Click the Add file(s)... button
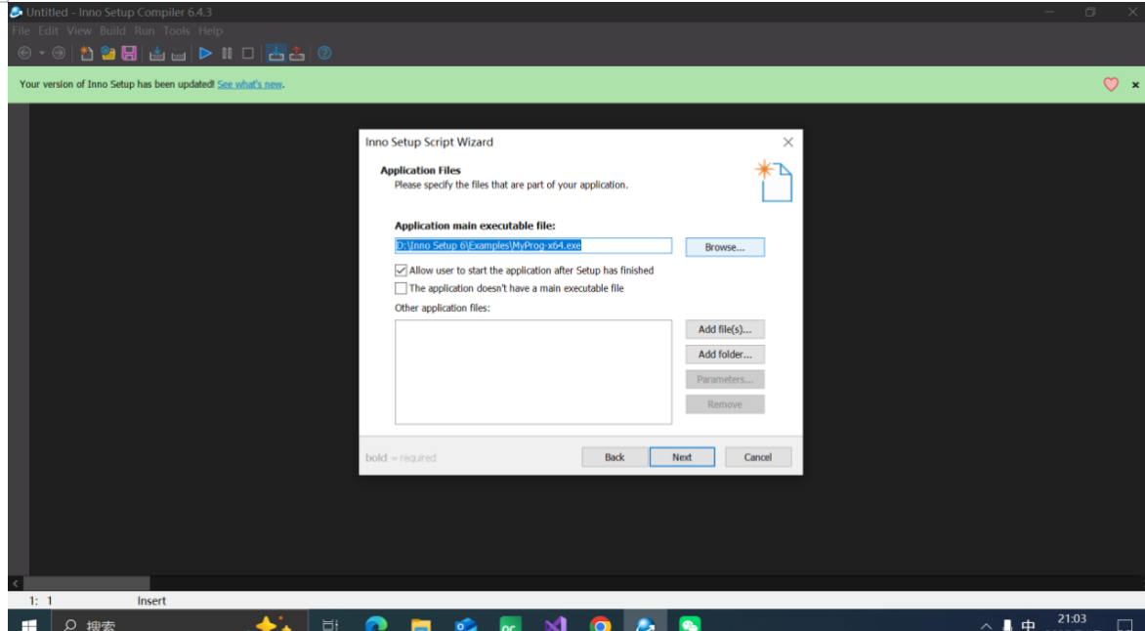This screenshot has width=1145, height=631. tap(724, 329)
